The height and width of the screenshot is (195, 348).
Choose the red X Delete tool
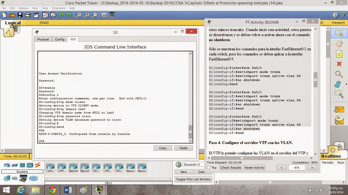click(339, 64)
